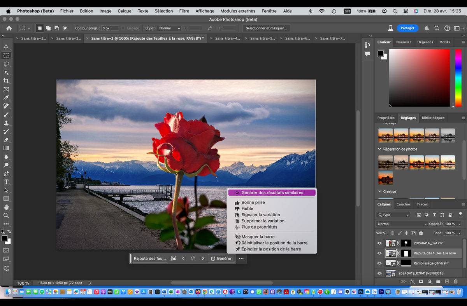Select the Hand tool
This screenshot has width=467, height=306.
(6, 207)
